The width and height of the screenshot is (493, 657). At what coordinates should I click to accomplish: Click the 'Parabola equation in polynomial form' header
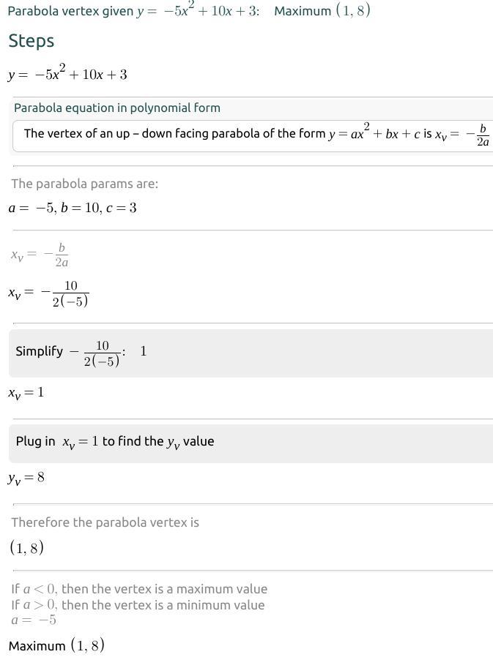117,108
